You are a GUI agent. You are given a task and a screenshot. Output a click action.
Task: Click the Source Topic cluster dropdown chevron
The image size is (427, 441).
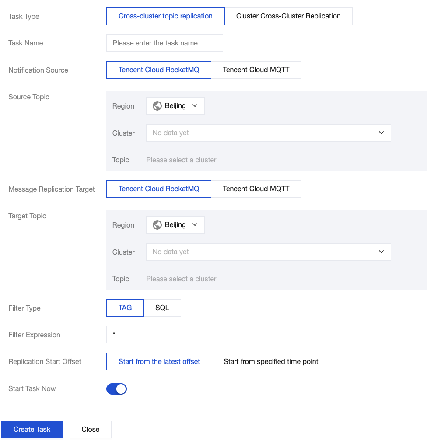click(x=381, y=133)
